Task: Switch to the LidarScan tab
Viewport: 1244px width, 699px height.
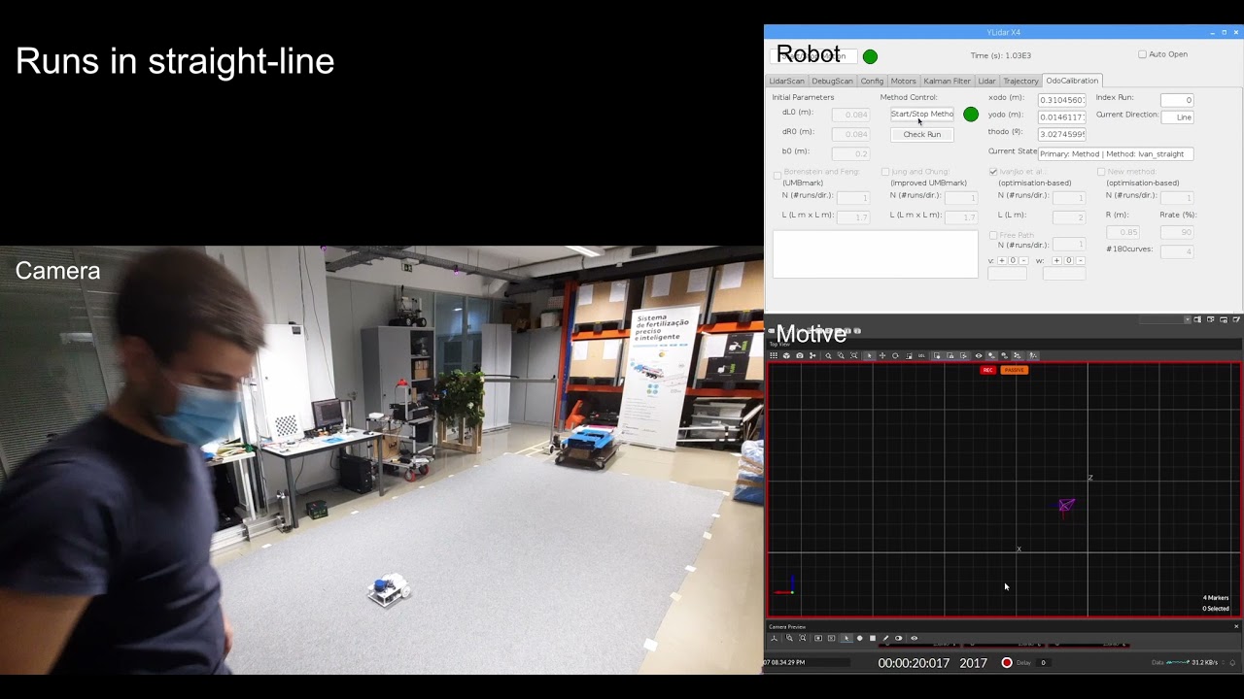Action: click(x=787, y=81)
